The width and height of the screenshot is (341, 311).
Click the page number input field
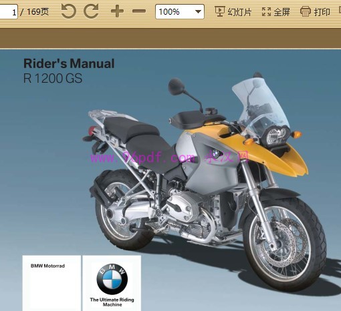click(9, 11)
